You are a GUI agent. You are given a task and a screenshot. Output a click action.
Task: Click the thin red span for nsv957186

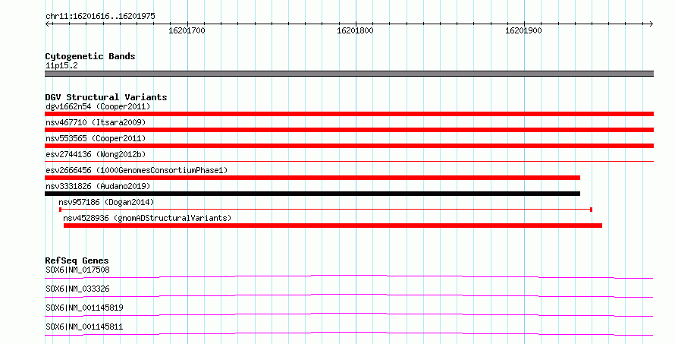tap(326, 210)
